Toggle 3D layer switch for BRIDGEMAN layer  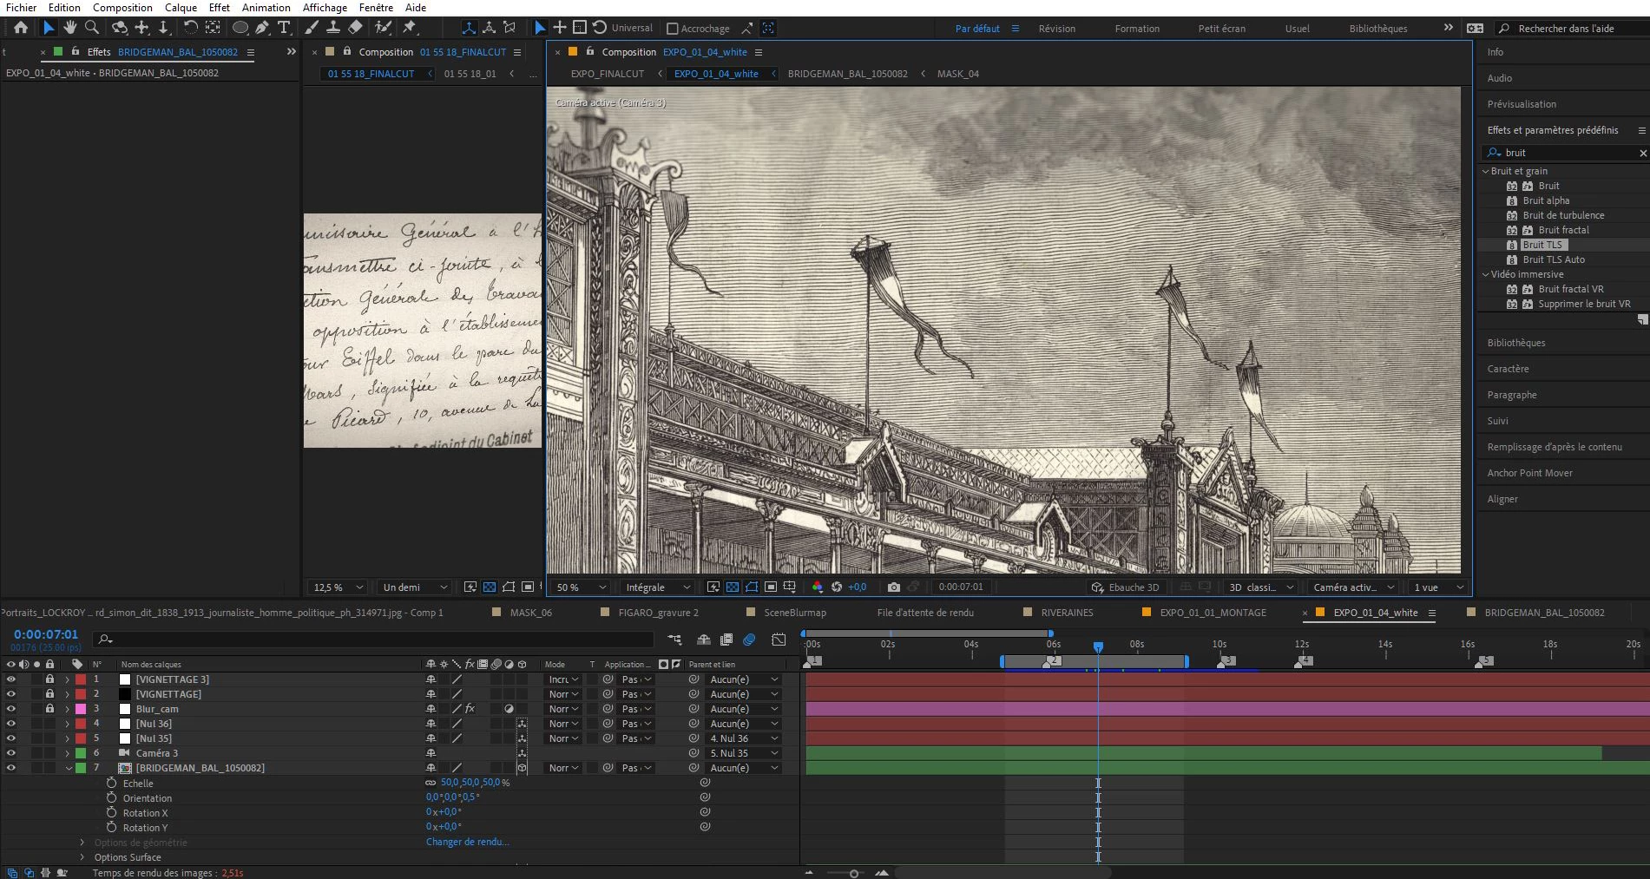522,768
